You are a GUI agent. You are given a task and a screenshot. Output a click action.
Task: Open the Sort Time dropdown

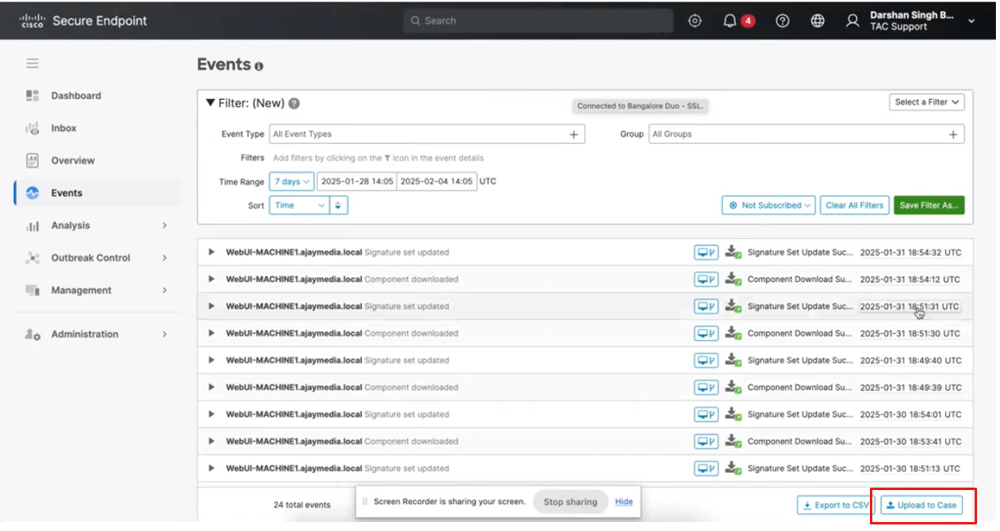[x=300, y=205]
